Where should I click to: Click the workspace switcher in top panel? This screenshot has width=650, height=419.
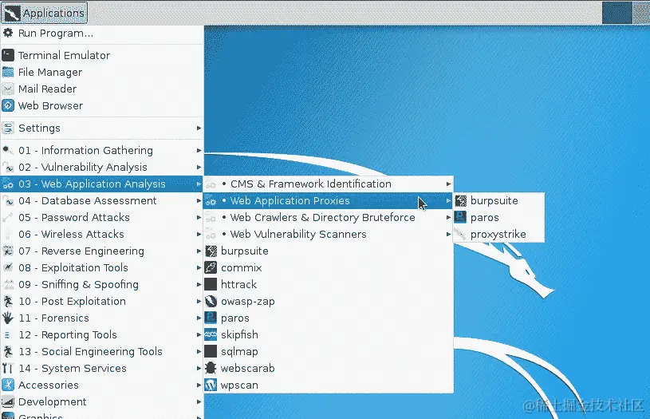pyautogui.click(x=625, y=13)
